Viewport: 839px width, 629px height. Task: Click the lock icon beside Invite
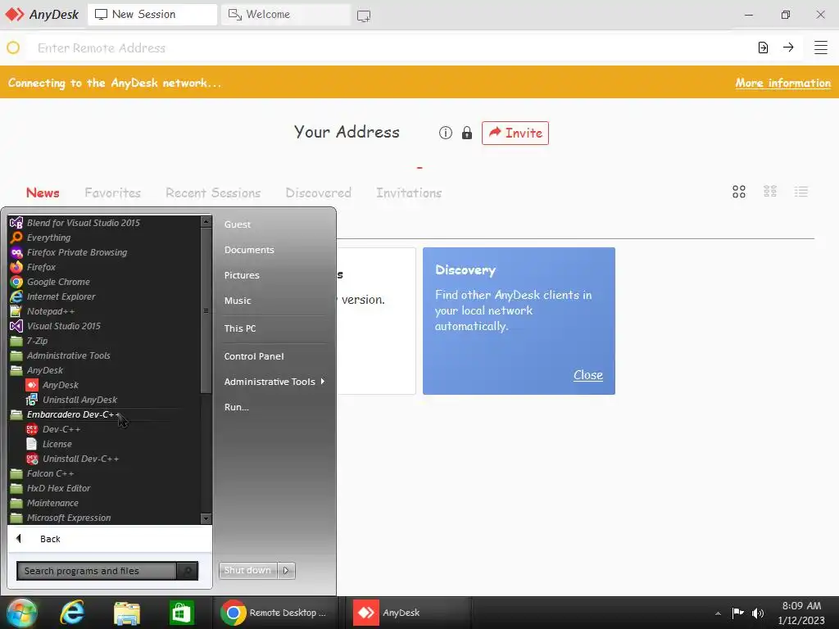coord(466,133)
